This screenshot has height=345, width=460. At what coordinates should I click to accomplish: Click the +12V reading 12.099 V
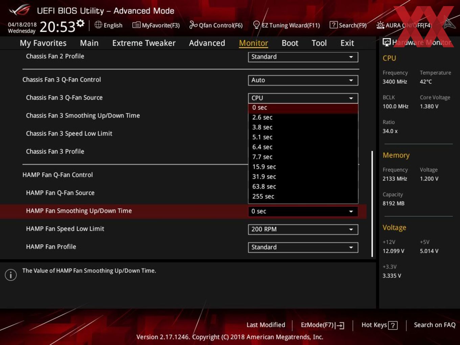click(x=393, y=251)
